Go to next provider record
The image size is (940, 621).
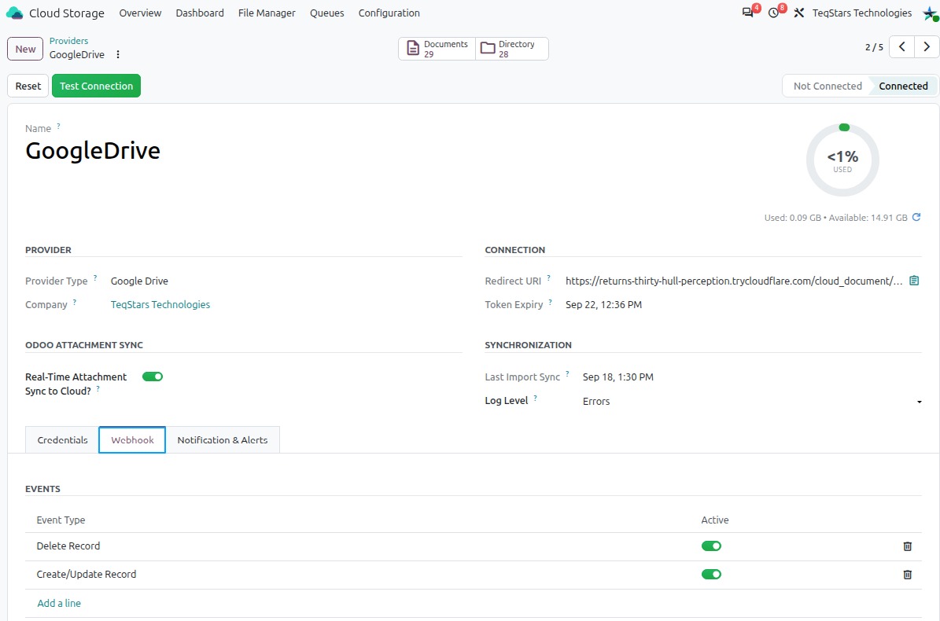point(926,46)
